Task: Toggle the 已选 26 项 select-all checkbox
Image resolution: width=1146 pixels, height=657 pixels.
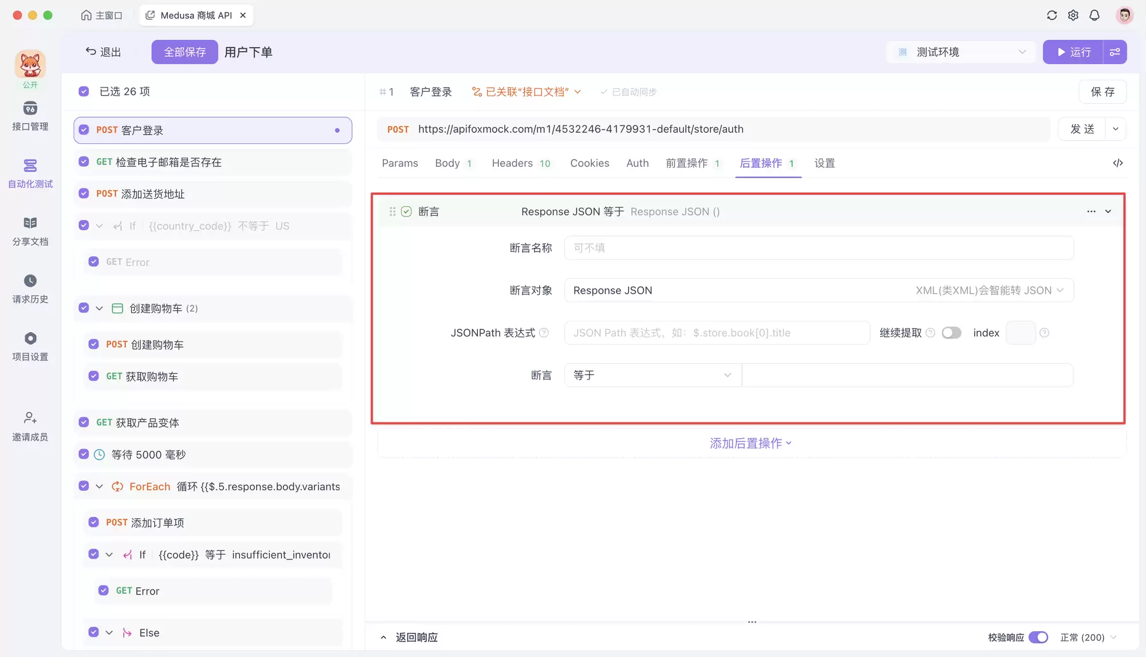Action: click(x=84, y=92)
